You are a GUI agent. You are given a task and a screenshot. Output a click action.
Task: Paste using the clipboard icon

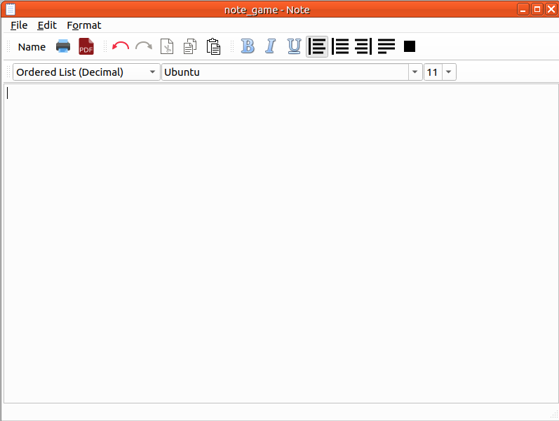(x=213, y=47)
